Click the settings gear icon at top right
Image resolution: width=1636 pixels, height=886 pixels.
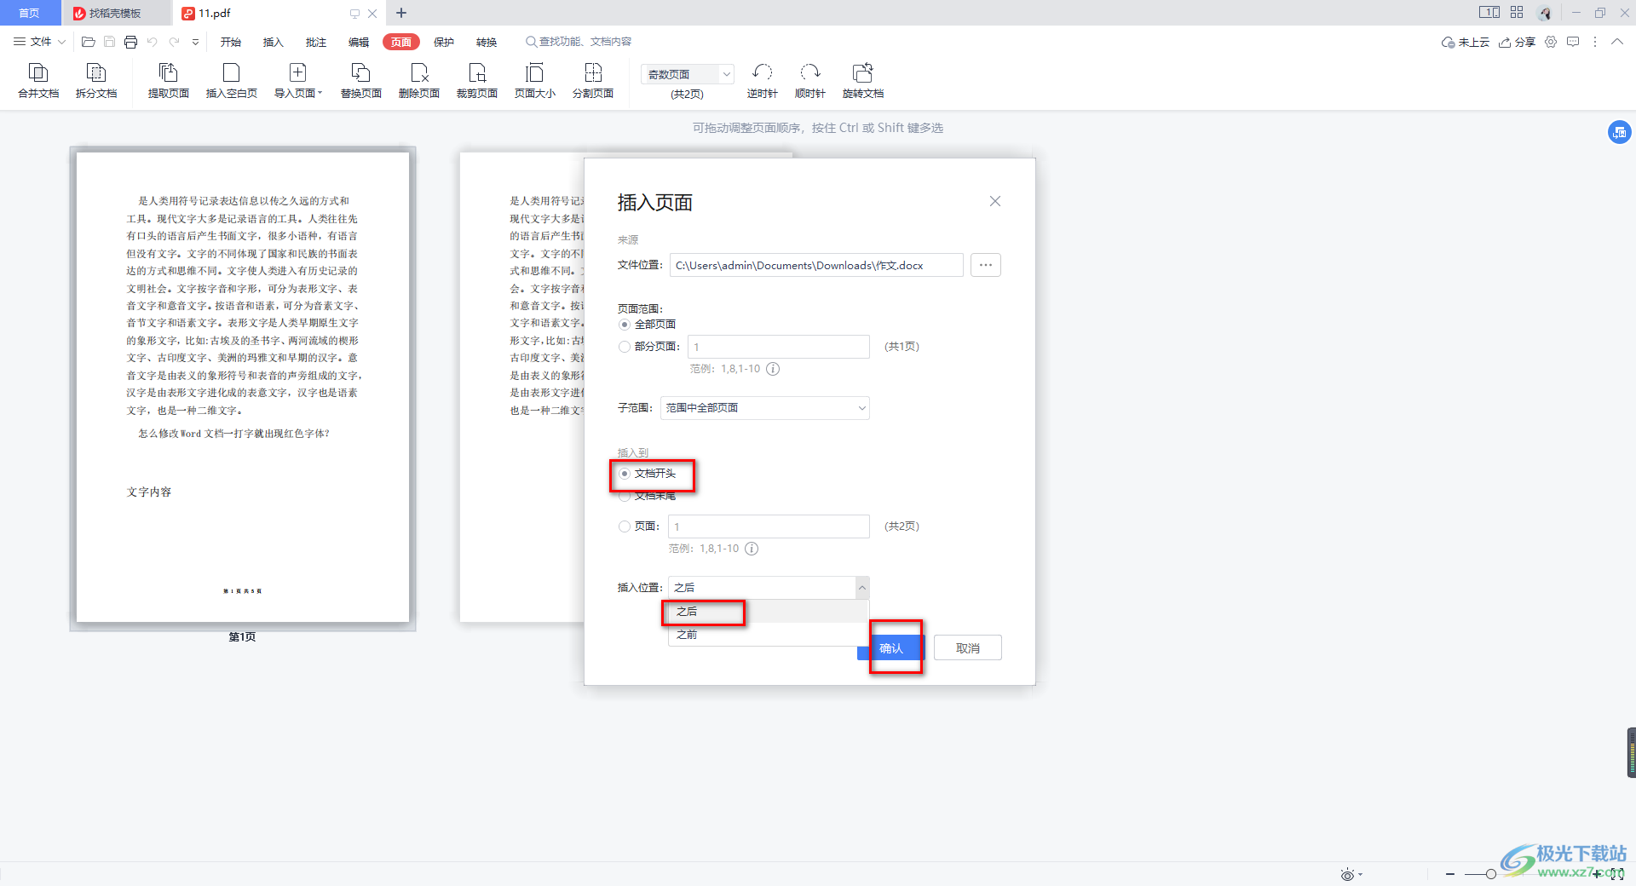tap(1551, 42)
